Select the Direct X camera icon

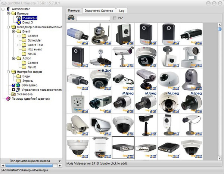(x=19, y=22)
